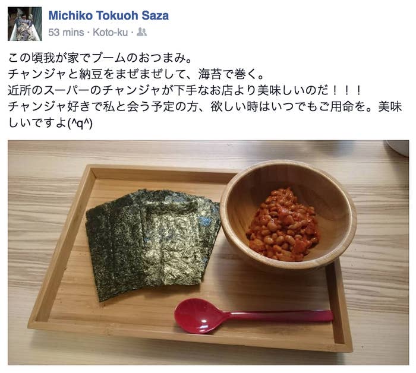Click the Michiko Tokuoh Saza name link
Viewport: 416px width, 373px height.
click(x=109, y=15)
